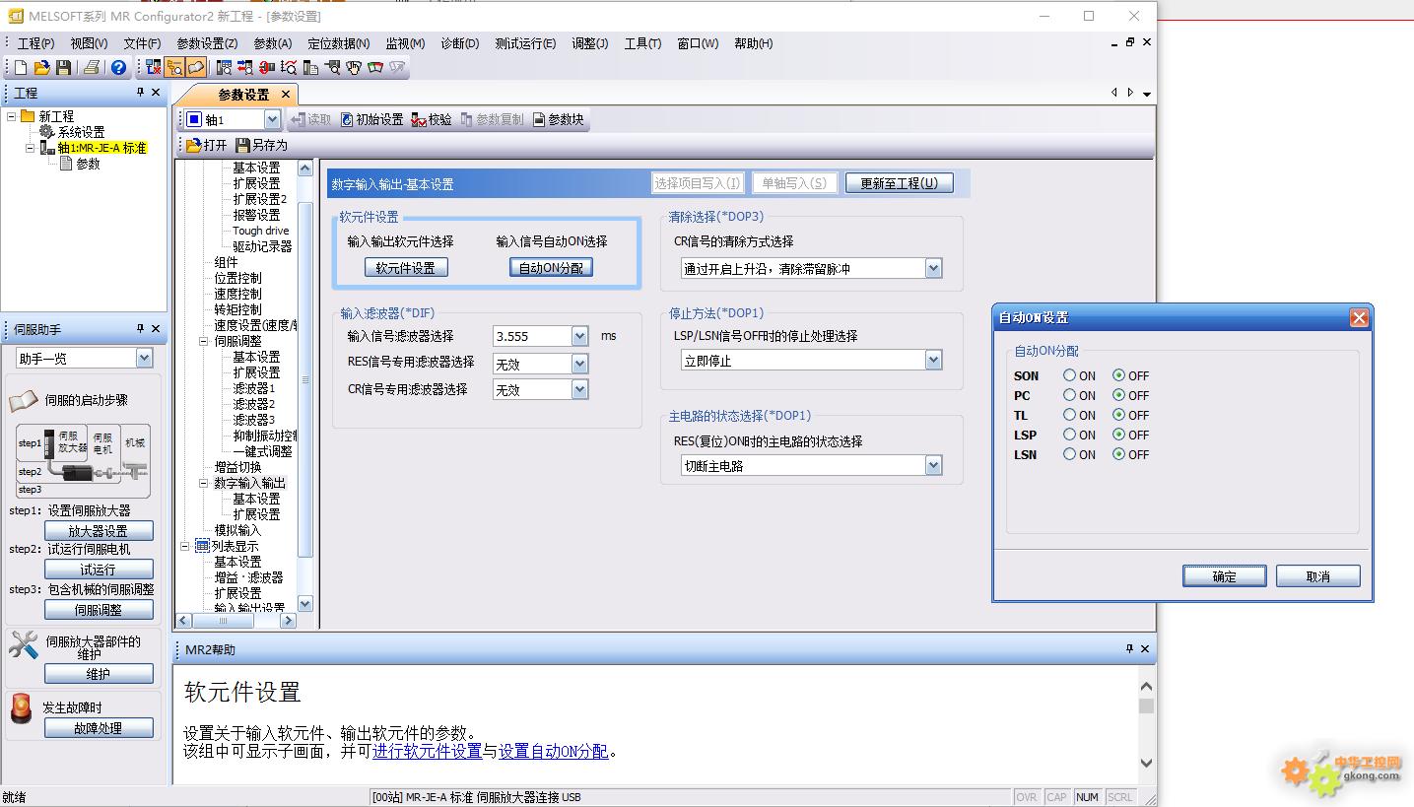Screen dimensions: 1414x807
Task: Set PC to OFF
Action: (1118, 395)
